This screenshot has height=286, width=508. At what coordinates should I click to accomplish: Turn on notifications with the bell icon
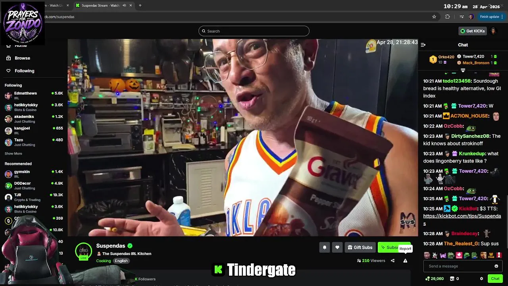click(325, 247)
